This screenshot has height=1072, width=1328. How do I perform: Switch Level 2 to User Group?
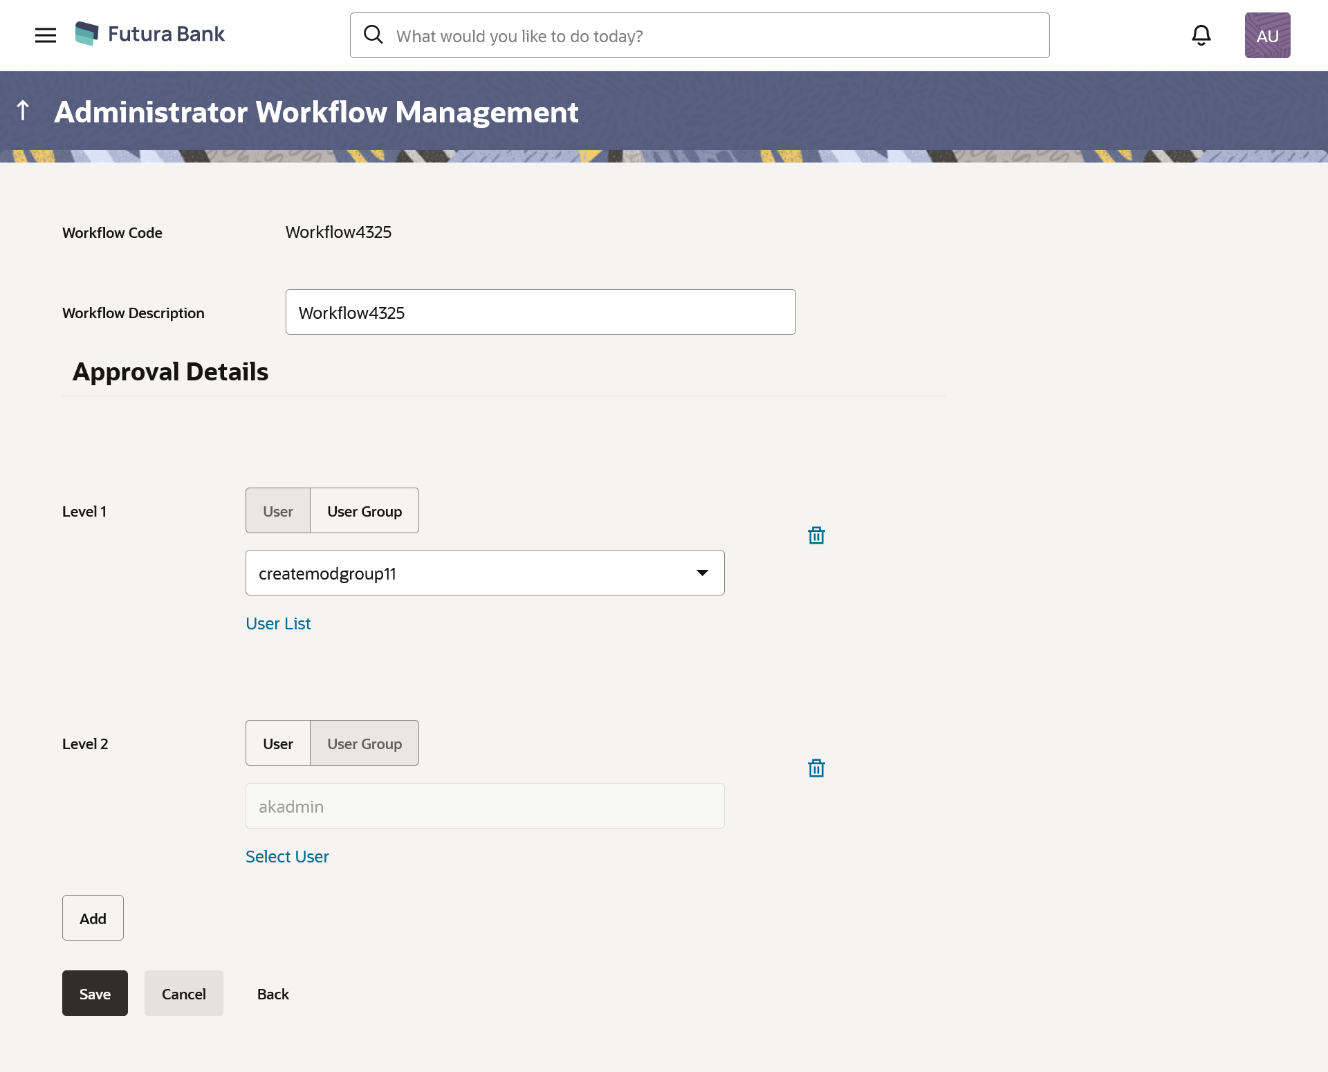point(365,743)
